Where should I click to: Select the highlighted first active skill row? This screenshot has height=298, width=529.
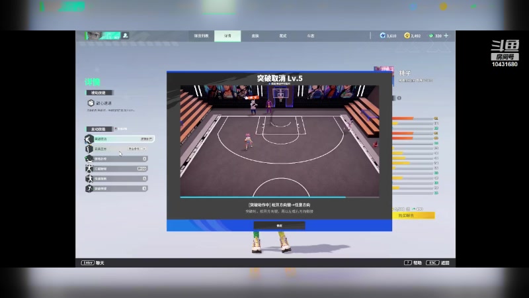coord(120,139)
